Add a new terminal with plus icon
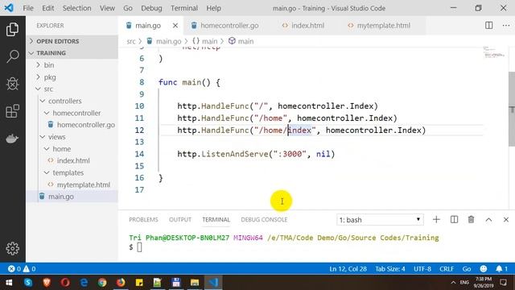515x290 pixels. click(436, 220)
